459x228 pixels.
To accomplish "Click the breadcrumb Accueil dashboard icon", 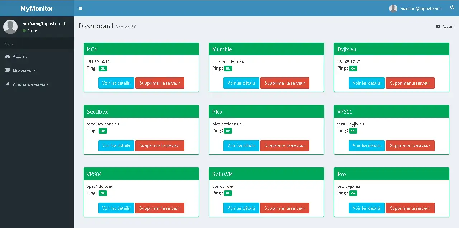I will 438,27.
